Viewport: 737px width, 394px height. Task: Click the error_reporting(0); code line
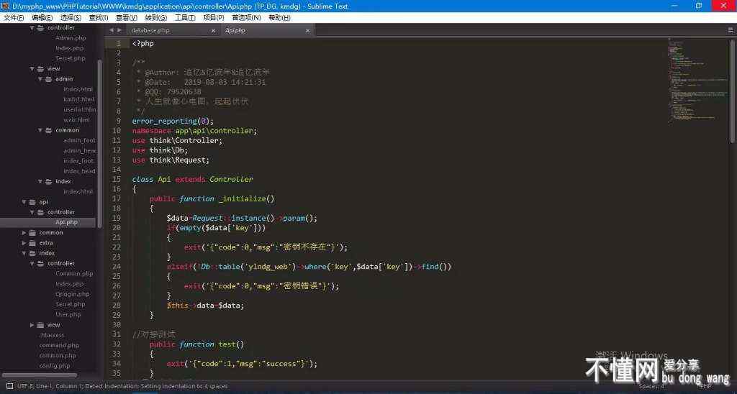(173, 121)
